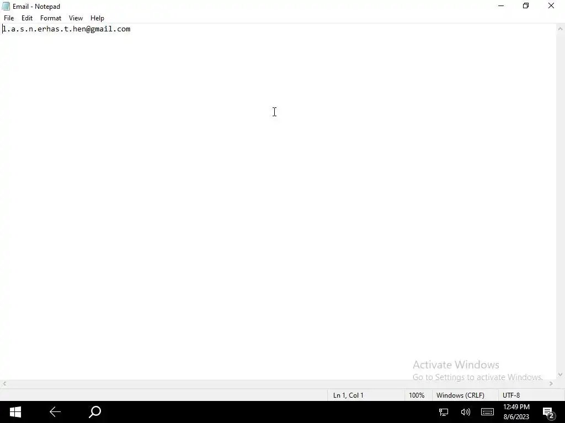Minimize the Notepad window
Viewport: 565px width, 423px height.
point(501,6)
